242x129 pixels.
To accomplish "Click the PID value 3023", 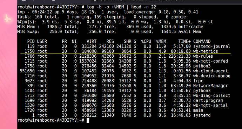I will [30, 81].
